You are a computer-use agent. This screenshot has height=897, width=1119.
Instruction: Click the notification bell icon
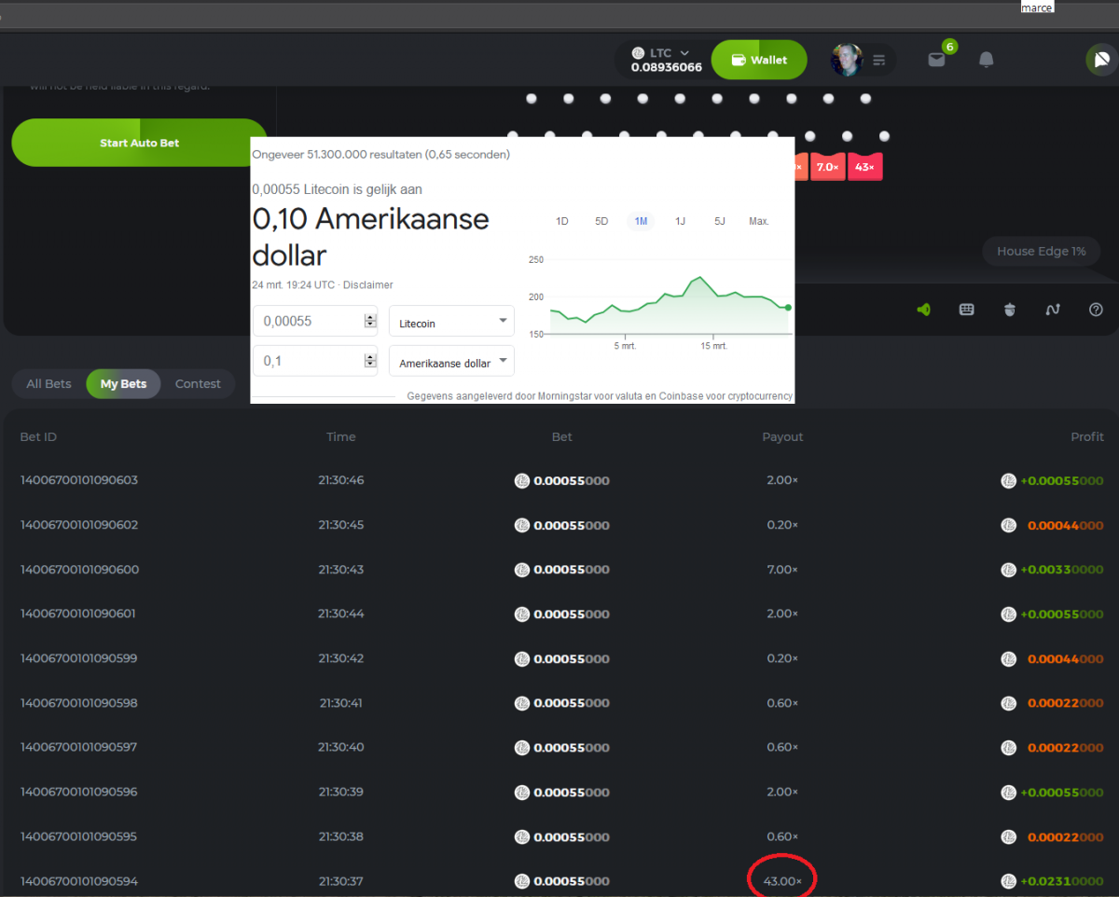(986, 60)
